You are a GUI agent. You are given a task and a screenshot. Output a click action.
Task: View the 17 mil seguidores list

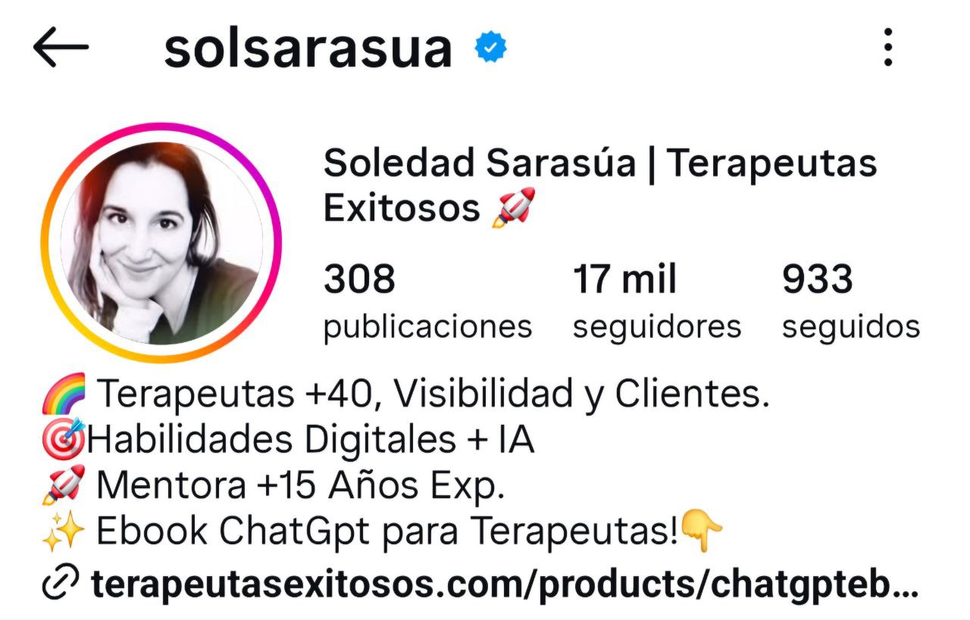(x=656, y=301)
